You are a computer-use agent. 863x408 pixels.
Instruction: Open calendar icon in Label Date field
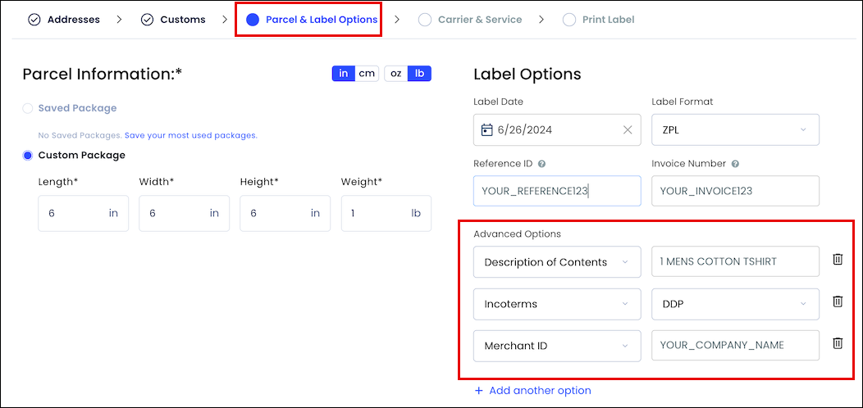click(x=486, y=129)
